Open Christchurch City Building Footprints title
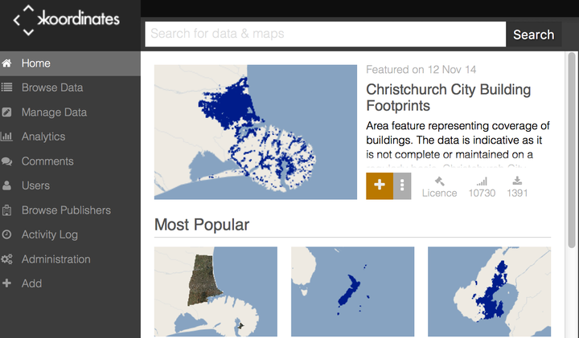This screenshot has height=338, width=579. click(x=448, y=98)
